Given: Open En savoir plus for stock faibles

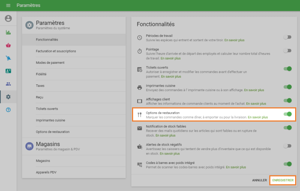Looking at the screenshot, I should (x=165, y=135).
